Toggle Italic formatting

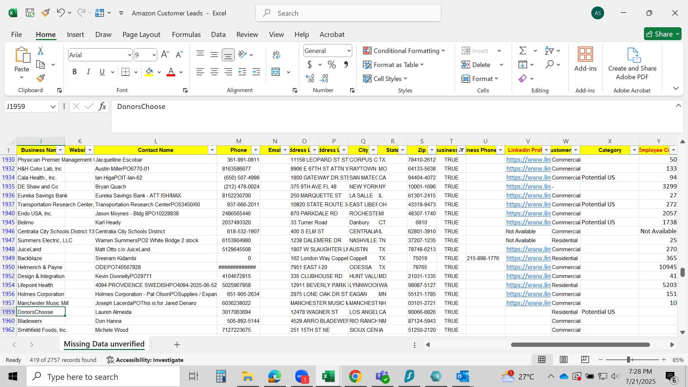89,72
